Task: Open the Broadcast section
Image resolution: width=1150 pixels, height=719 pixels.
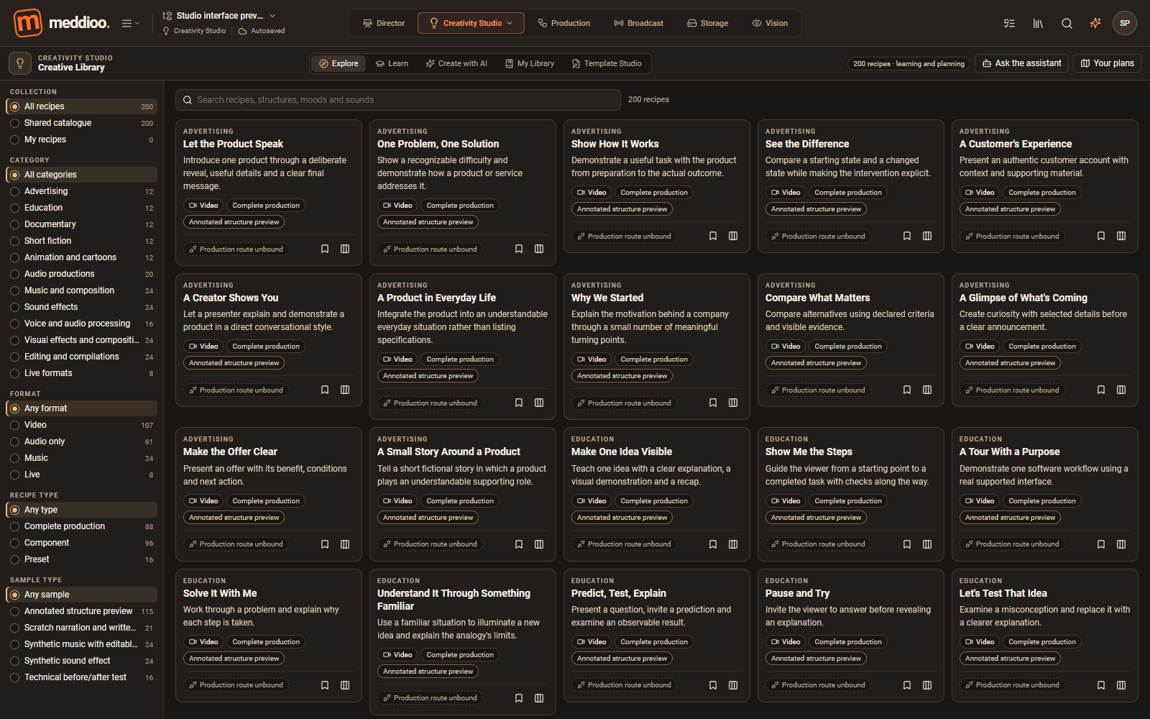Action: click(638, 23)
